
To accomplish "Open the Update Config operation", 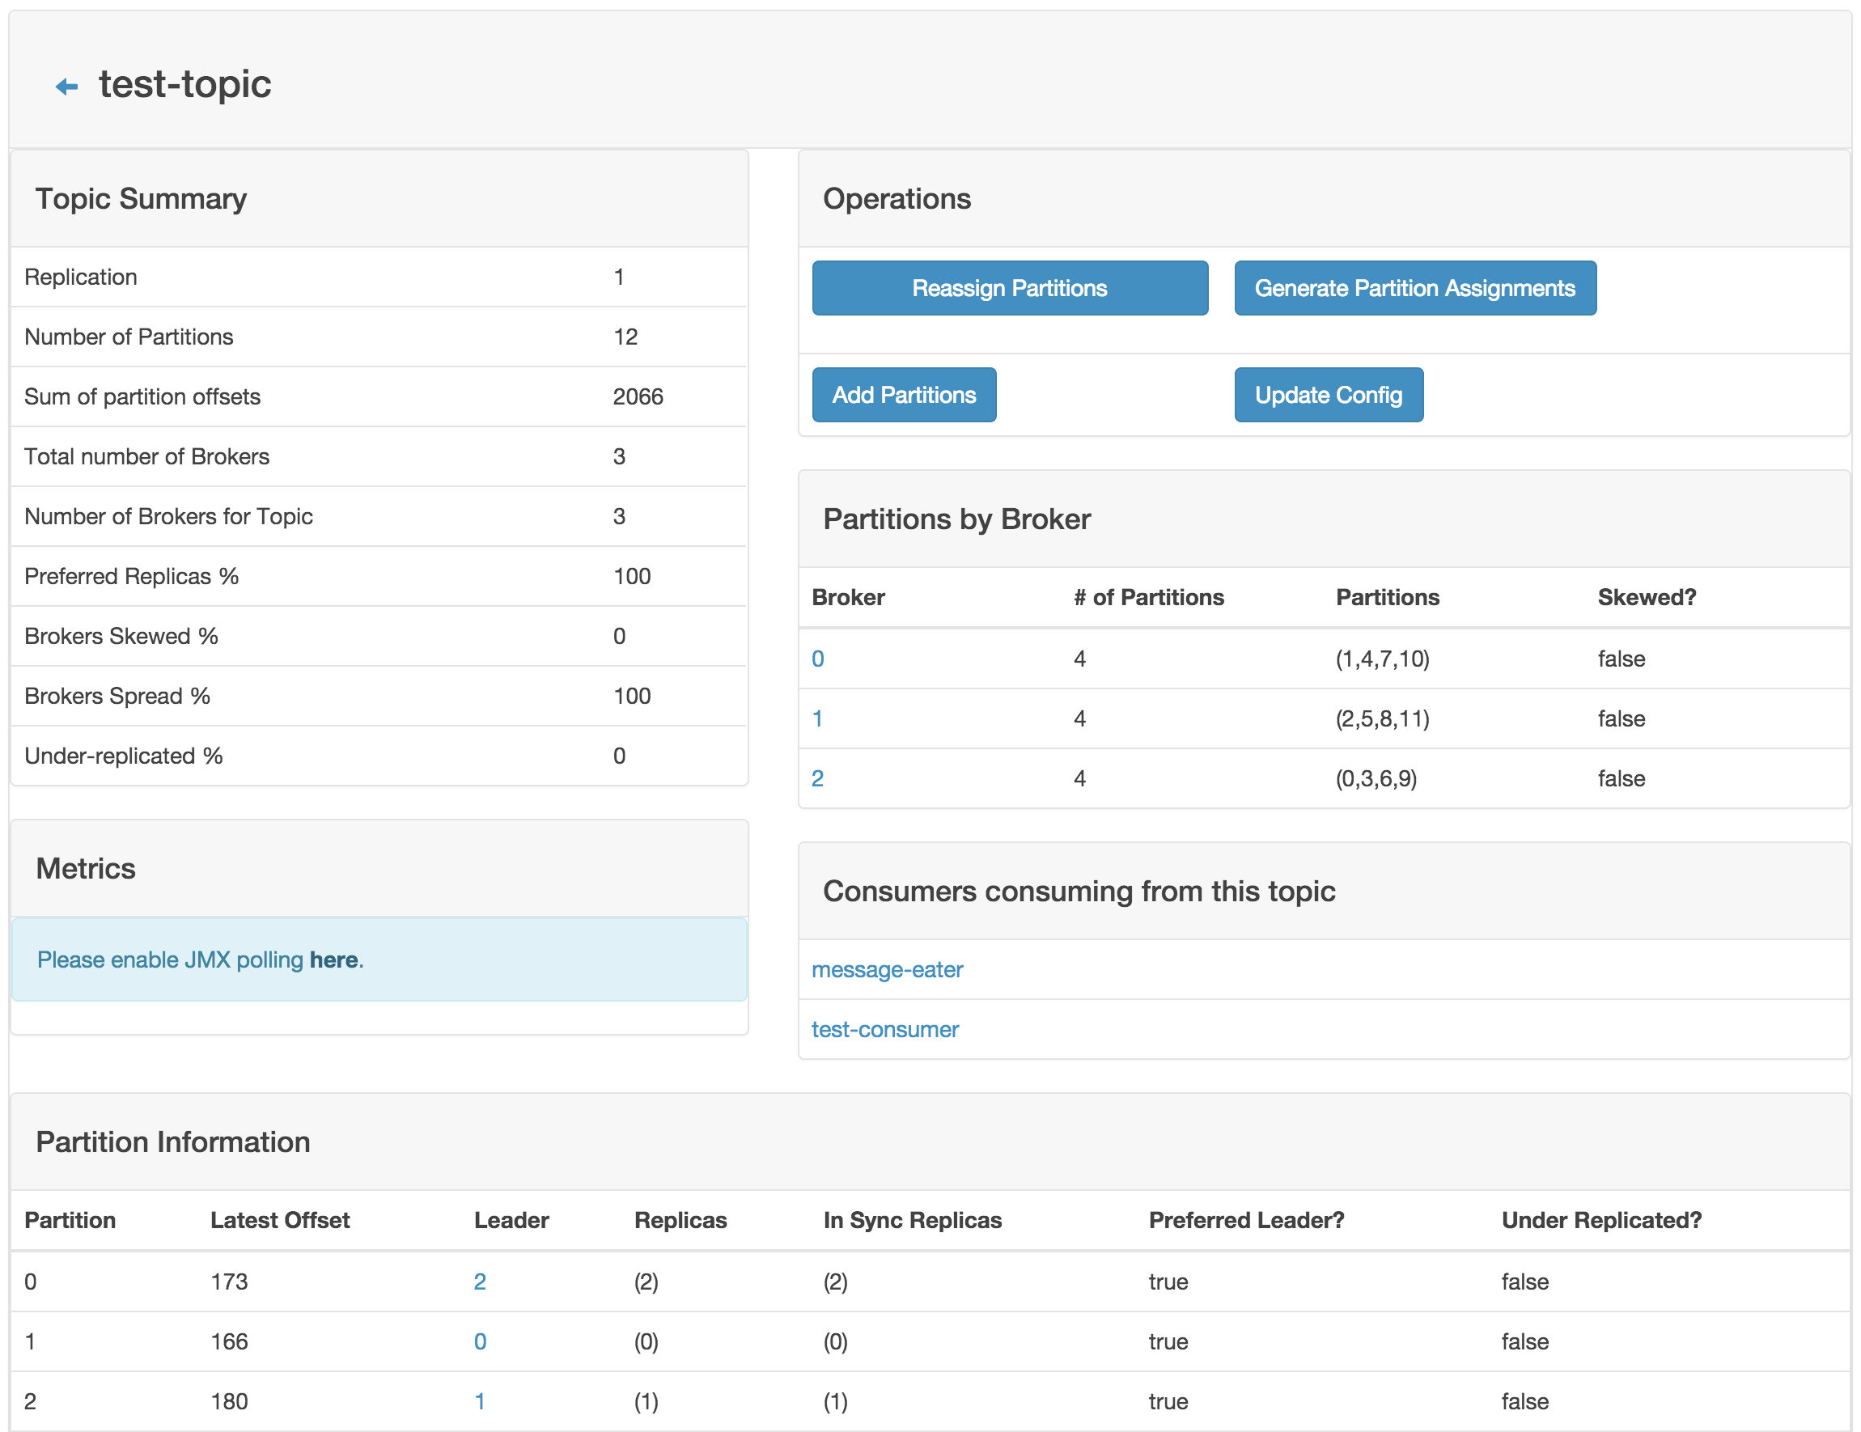I will [x=1329, y=395].
